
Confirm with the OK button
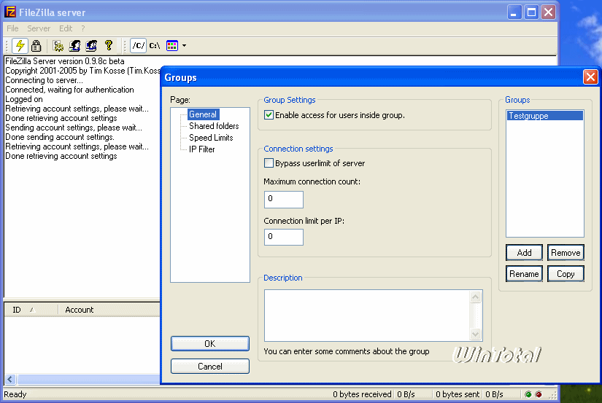tap(210, 343)
